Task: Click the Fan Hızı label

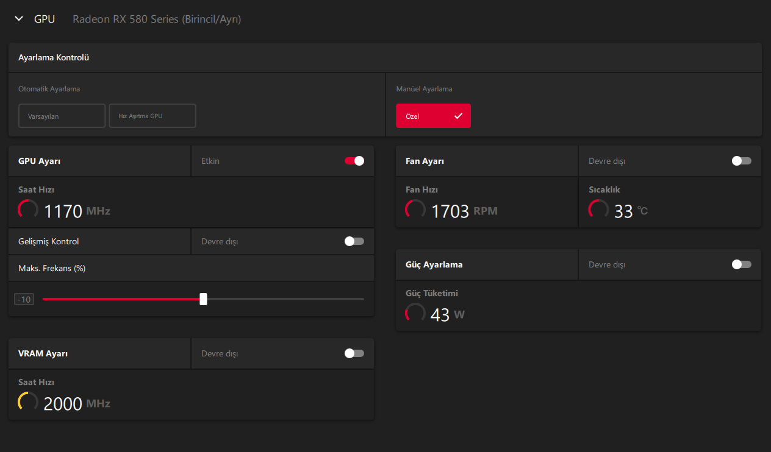Action: pos(422,189)
